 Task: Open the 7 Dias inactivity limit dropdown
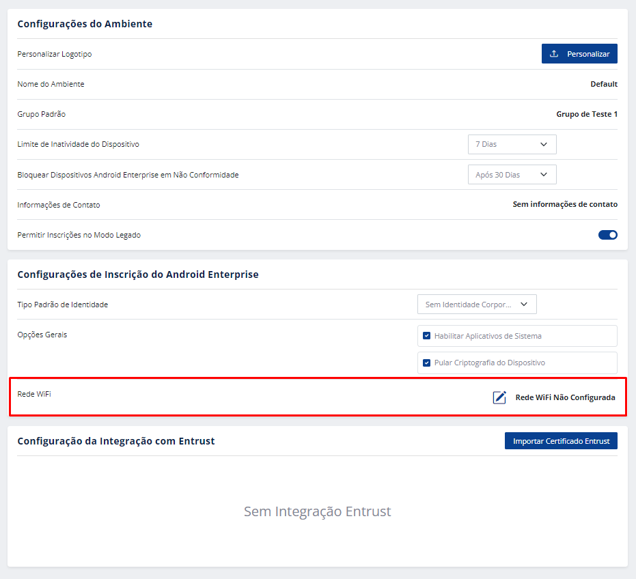pyautogui.click(x=512, y=145)
